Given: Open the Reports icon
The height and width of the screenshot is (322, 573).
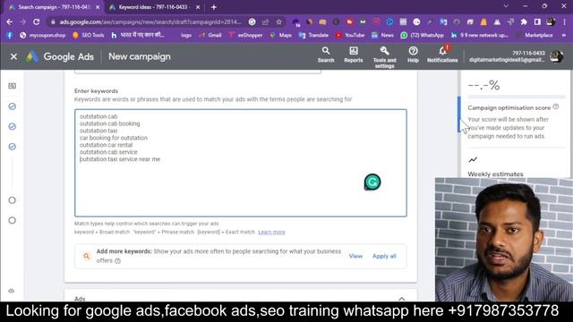Looking at the screenshot, I should point(354,55).
